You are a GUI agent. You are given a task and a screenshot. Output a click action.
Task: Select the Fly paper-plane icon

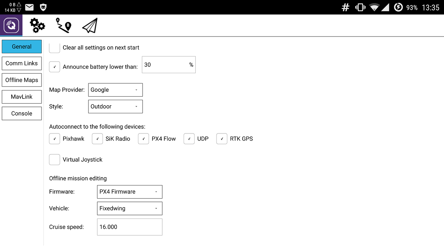tap(89, 25)
